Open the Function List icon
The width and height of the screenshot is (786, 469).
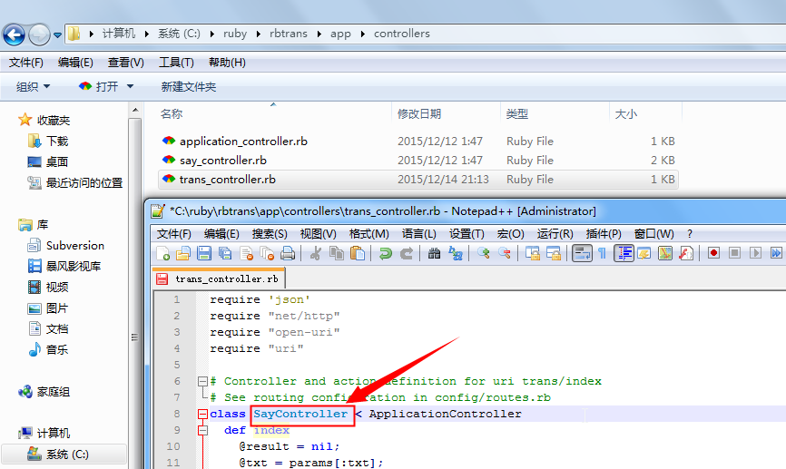686,253
